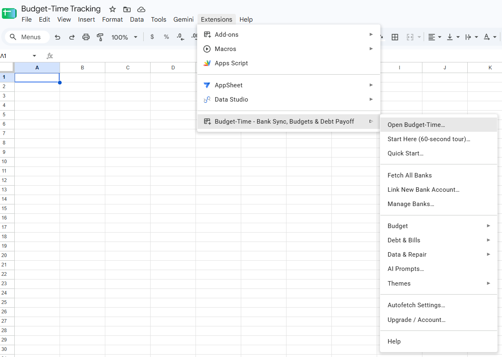The image size is (502, 357).
Task: Click the Data Studio icon
Action: pyautogui.click(x=207, y=100)
